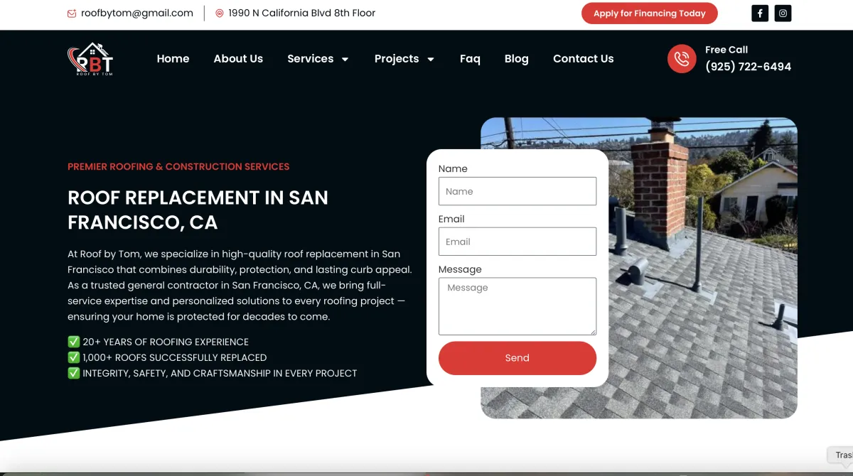Open the Services menu item
853x476 pixels.
[311, 59]
